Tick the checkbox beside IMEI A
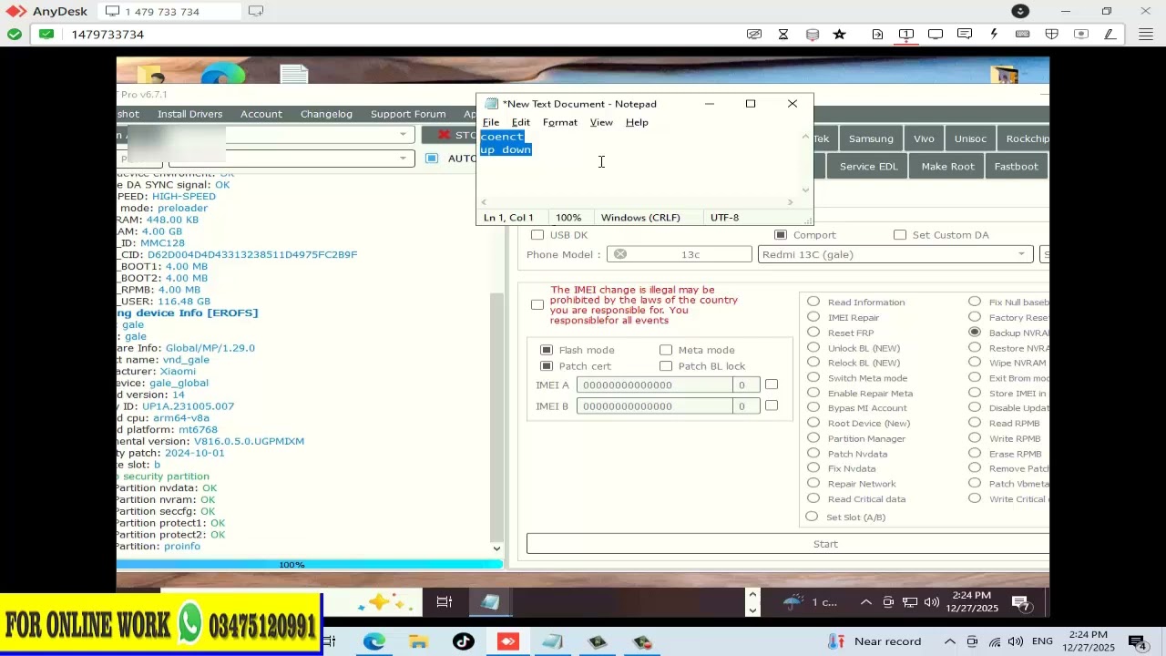 772,384
